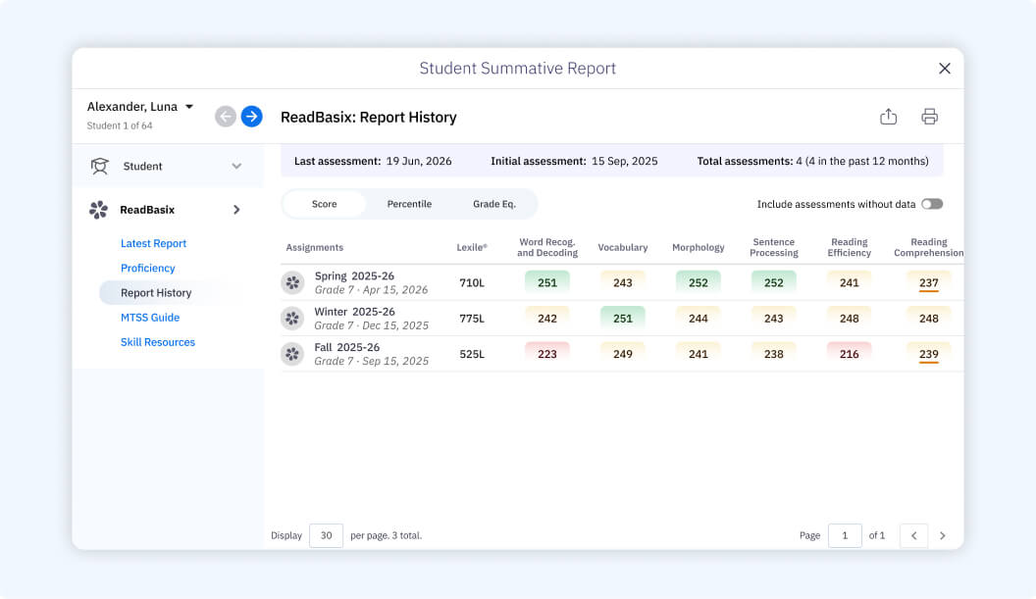1036x599 pixels.
Task: Click the Fall 2025-26 row assessment icon
Action: coord(292,354)
